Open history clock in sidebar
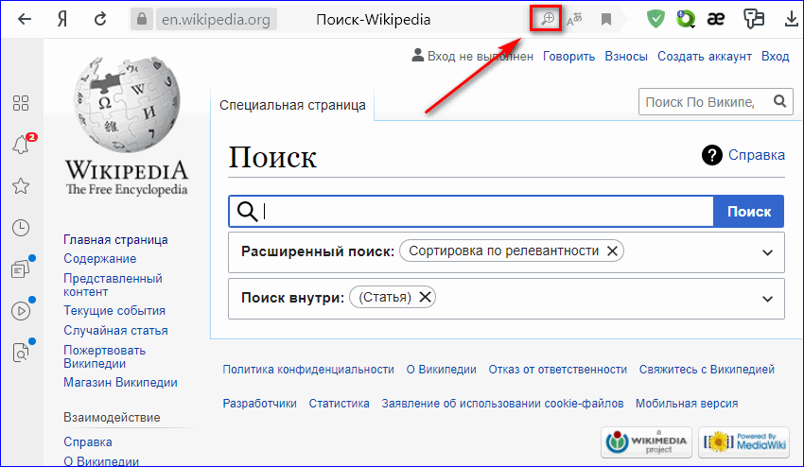Image resolution: width=804 pixels, height=467 pixels. click(x=21, y=228)
